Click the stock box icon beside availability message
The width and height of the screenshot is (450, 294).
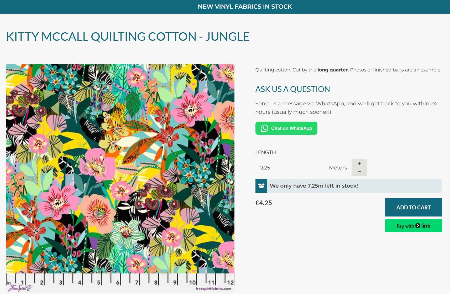coord(261,186)
